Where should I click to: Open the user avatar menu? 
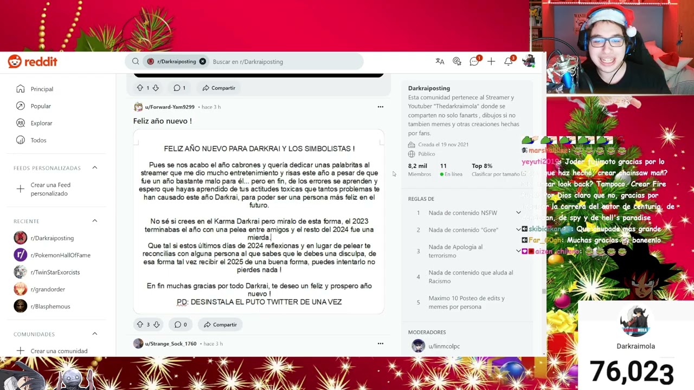(x=528, y=61)
